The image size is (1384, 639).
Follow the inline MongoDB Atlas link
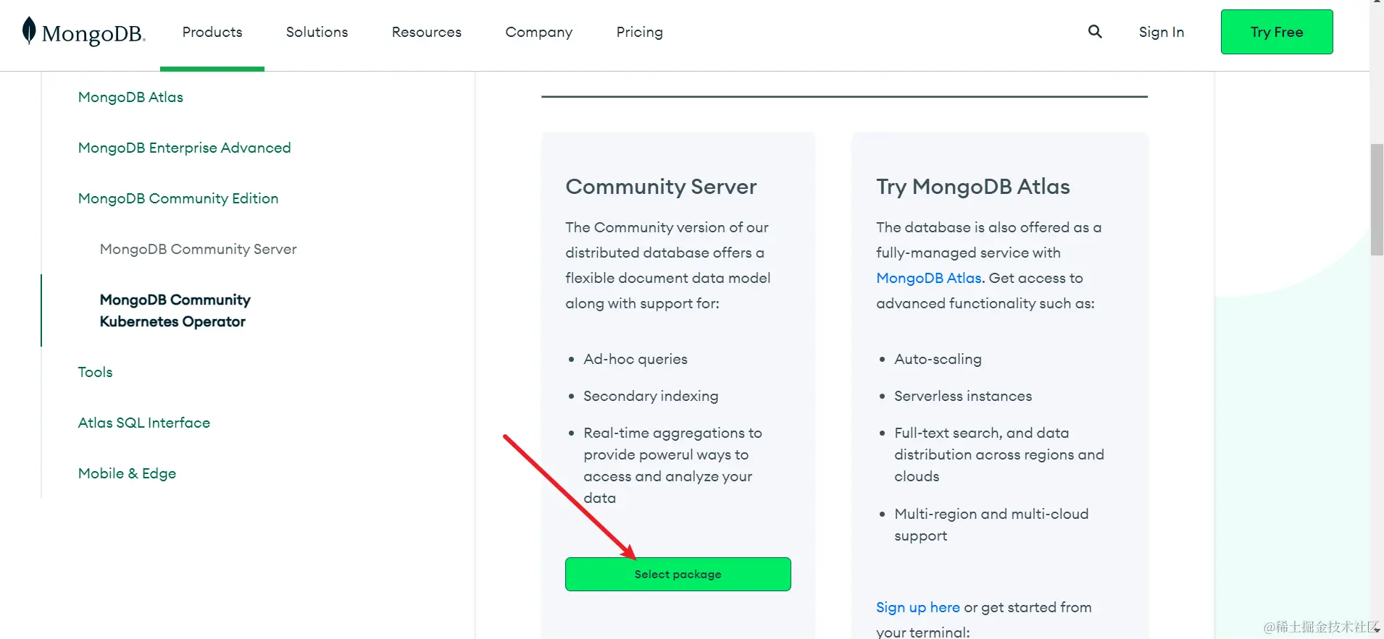(x=929, y=278)
